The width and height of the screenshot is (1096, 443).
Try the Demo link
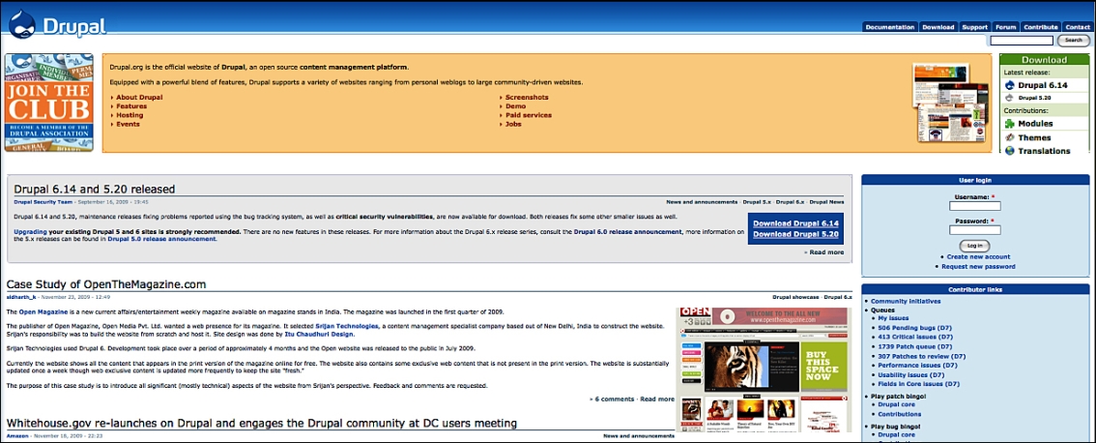515,106
